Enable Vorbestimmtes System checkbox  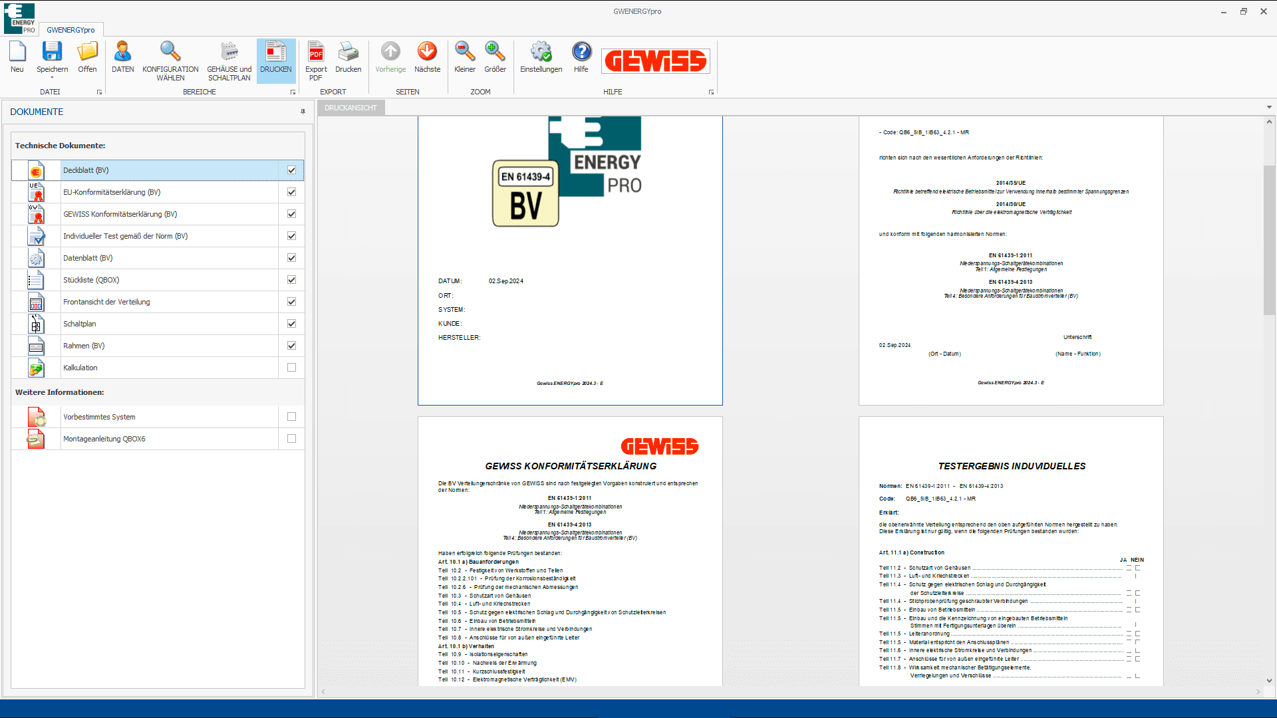(291, 417)
